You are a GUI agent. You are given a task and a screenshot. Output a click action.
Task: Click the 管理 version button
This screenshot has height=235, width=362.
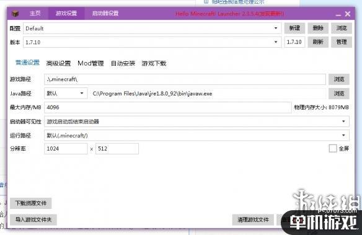pos(342,42)
